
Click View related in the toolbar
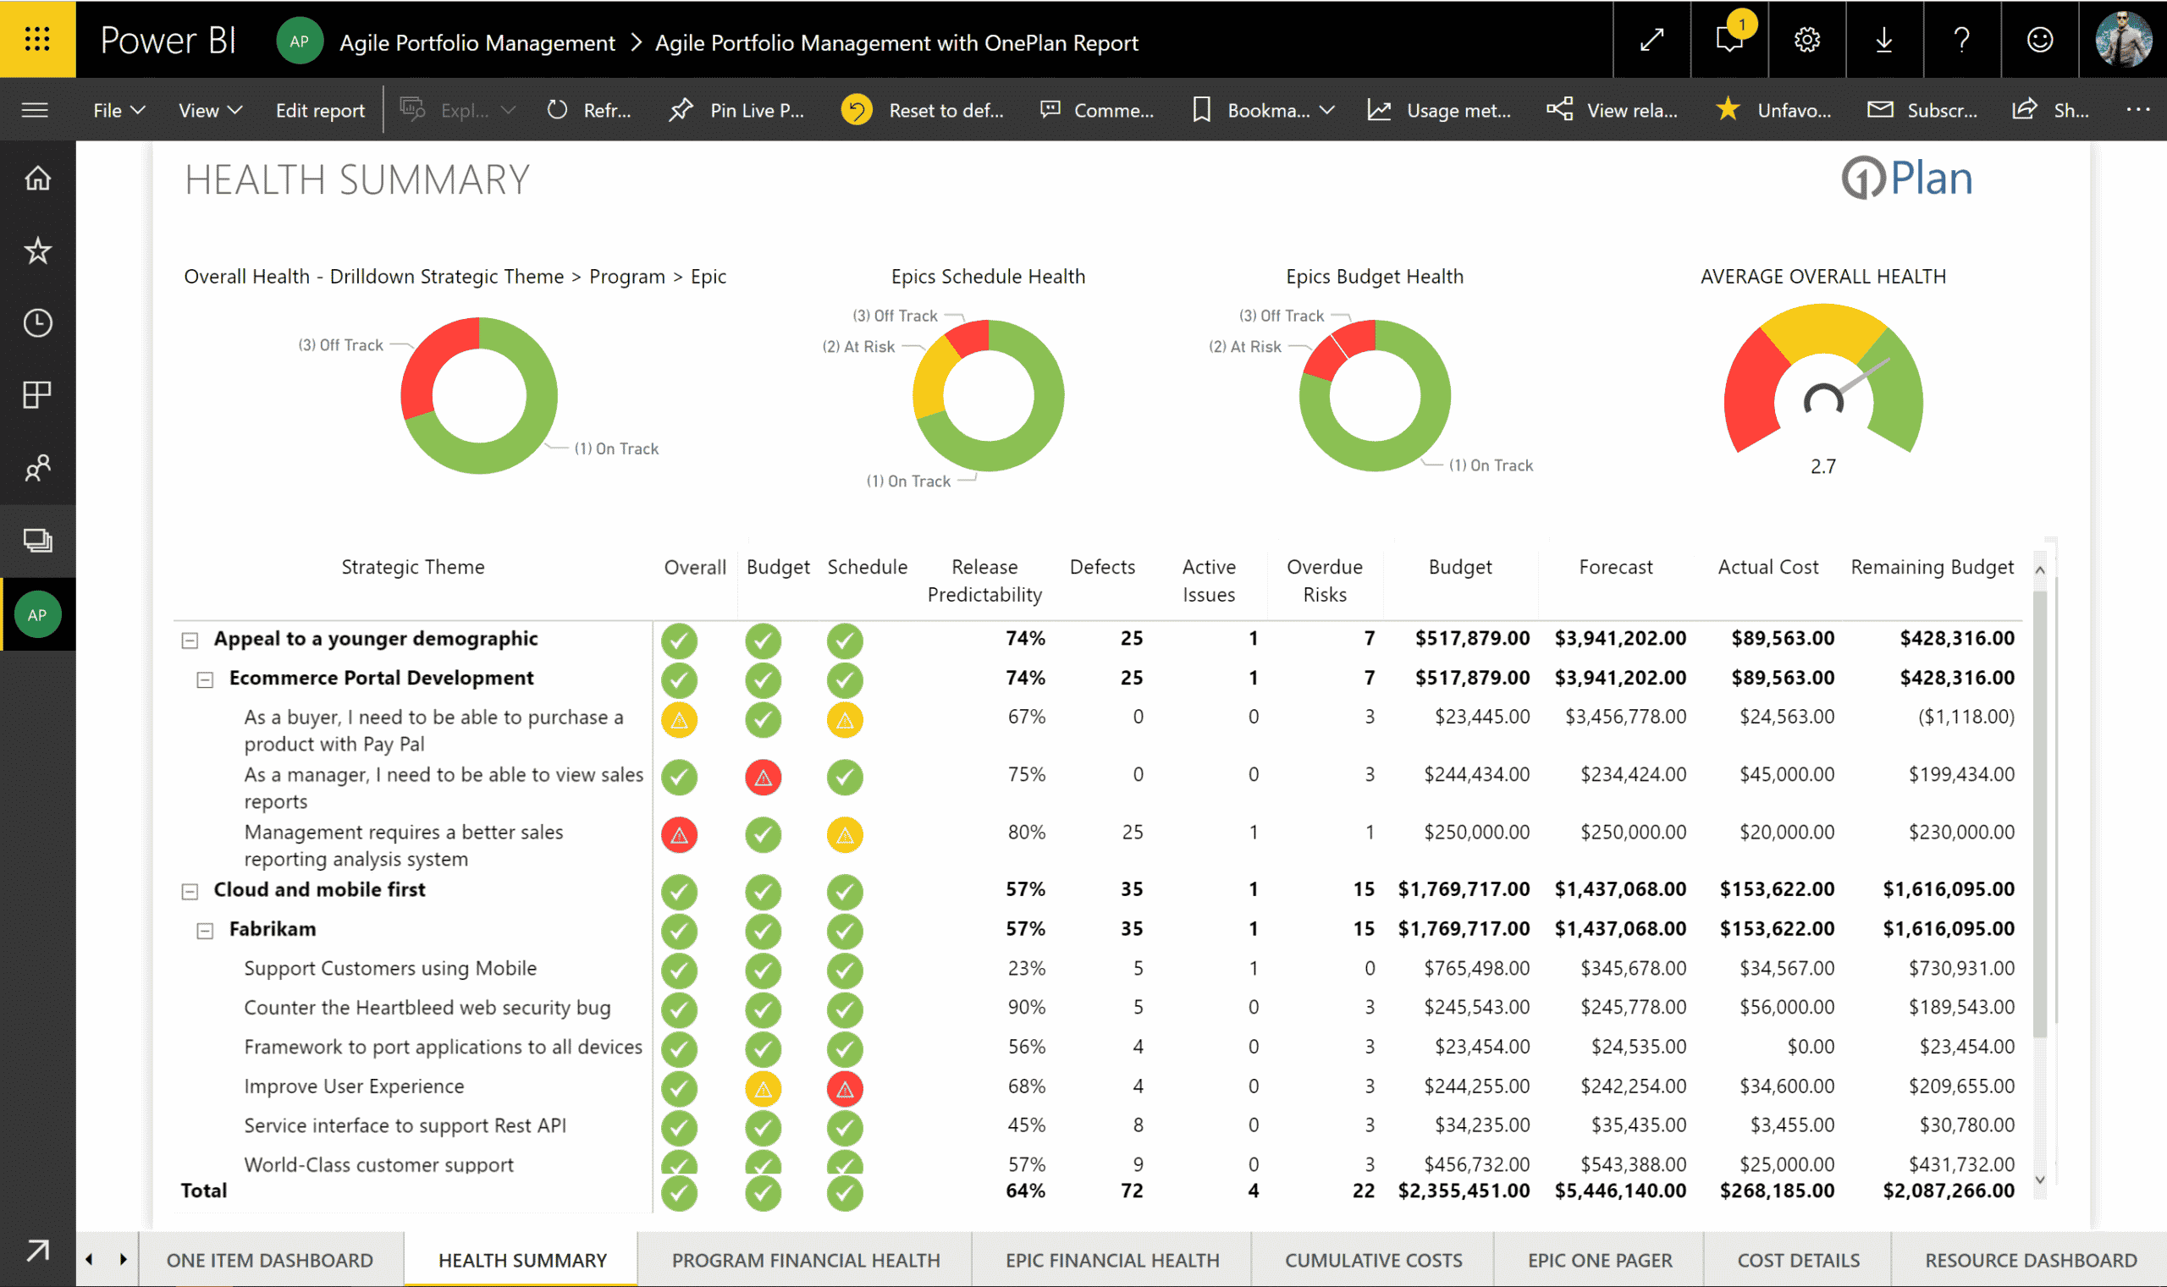(x=1613, y=110)
